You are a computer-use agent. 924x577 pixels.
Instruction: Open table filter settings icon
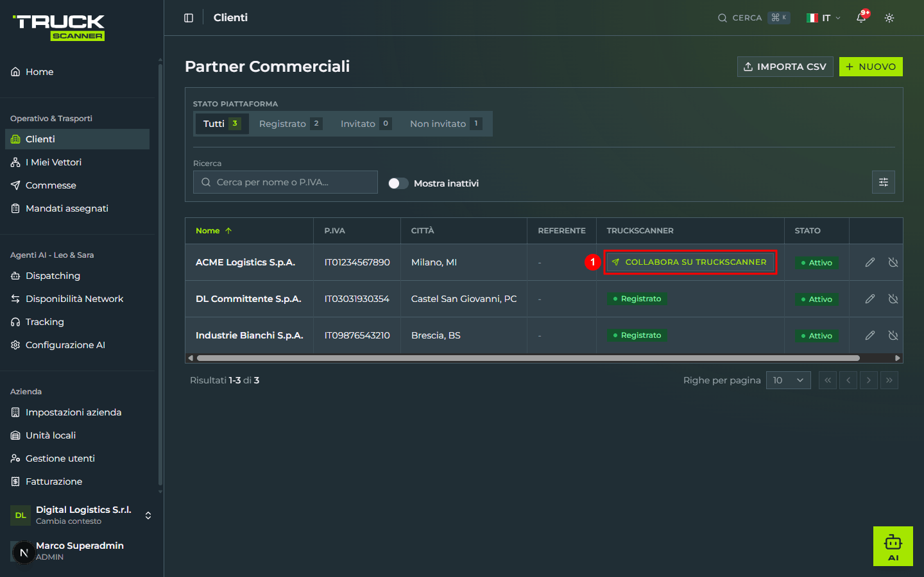(x=884, y=182)
